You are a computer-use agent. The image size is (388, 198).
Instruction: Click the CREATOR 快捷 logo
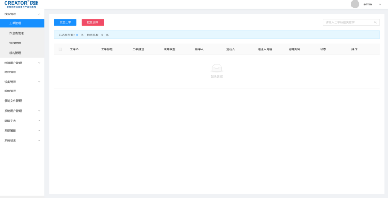click(21, 4)
